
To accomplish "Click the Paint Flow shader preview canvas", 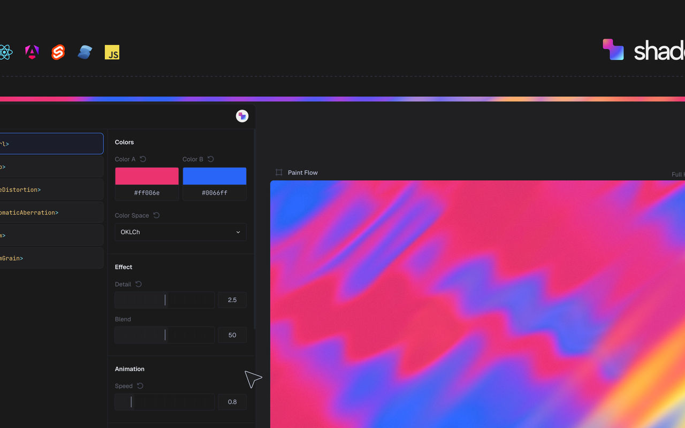I will click(x=477, y=304).
